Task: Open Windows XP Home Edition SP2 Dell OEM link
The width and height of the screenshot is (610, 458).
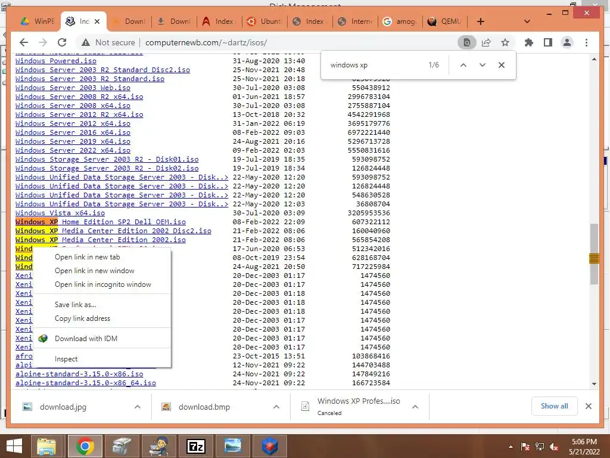Action: click(100, 222)
